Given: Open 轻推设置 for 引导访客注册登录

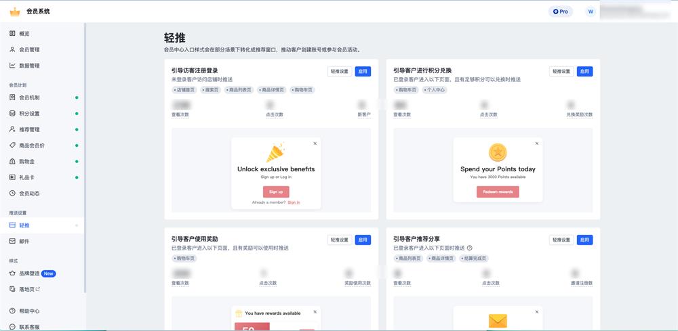Looking at the screenshot, I should (339, 71).
